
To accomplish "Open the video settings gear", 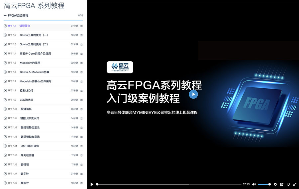I will click(x=275, y=184).
